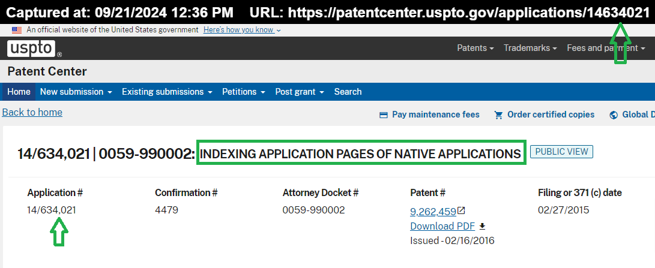Open the Fees and payment dropdown
This screenshot has width=655, height=268.
point(606,48)
